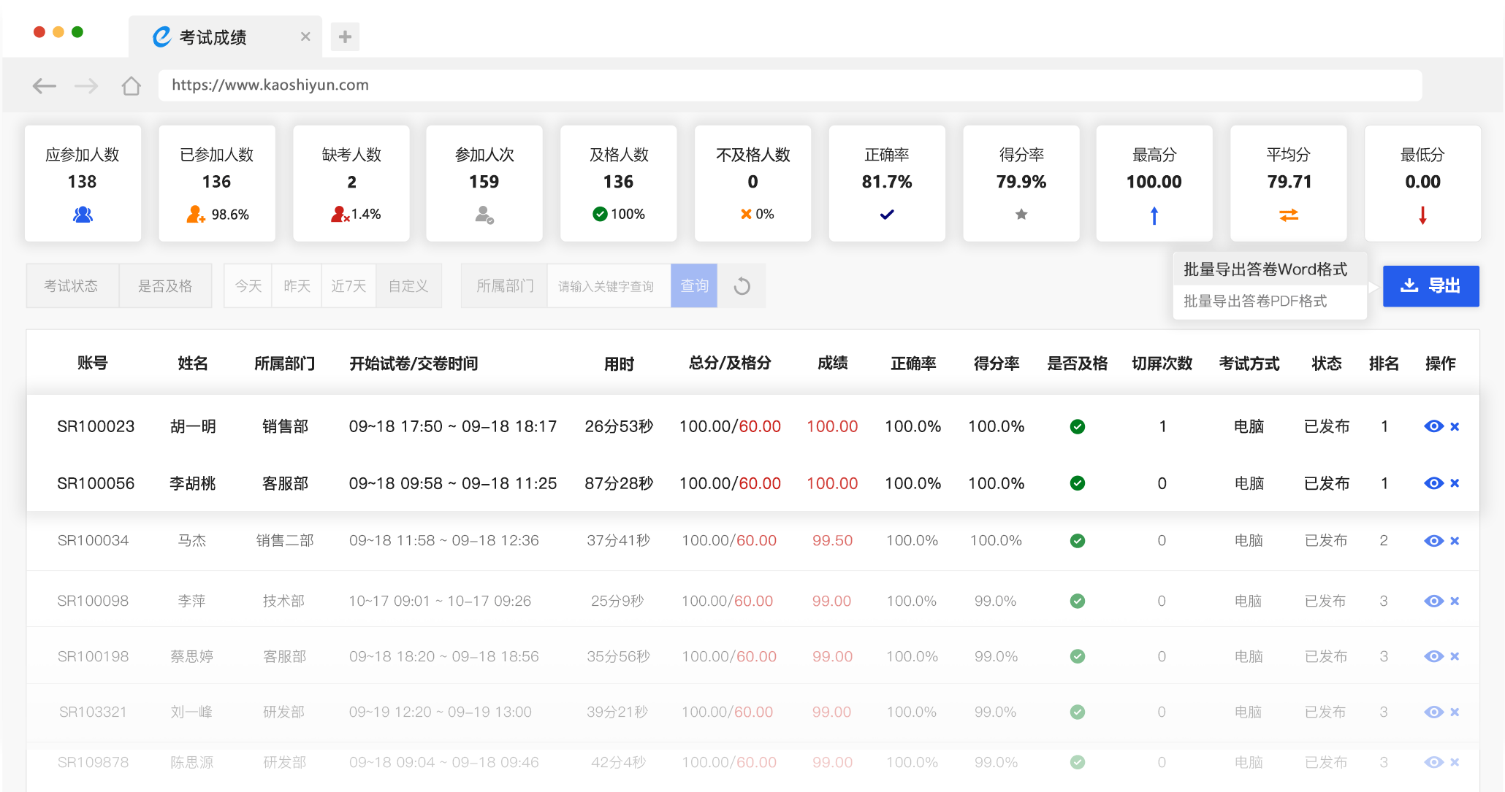Delete the record for 胡一明 with X icon
The width and height of the screenshot is (1505, 792).
point(1455,427)
